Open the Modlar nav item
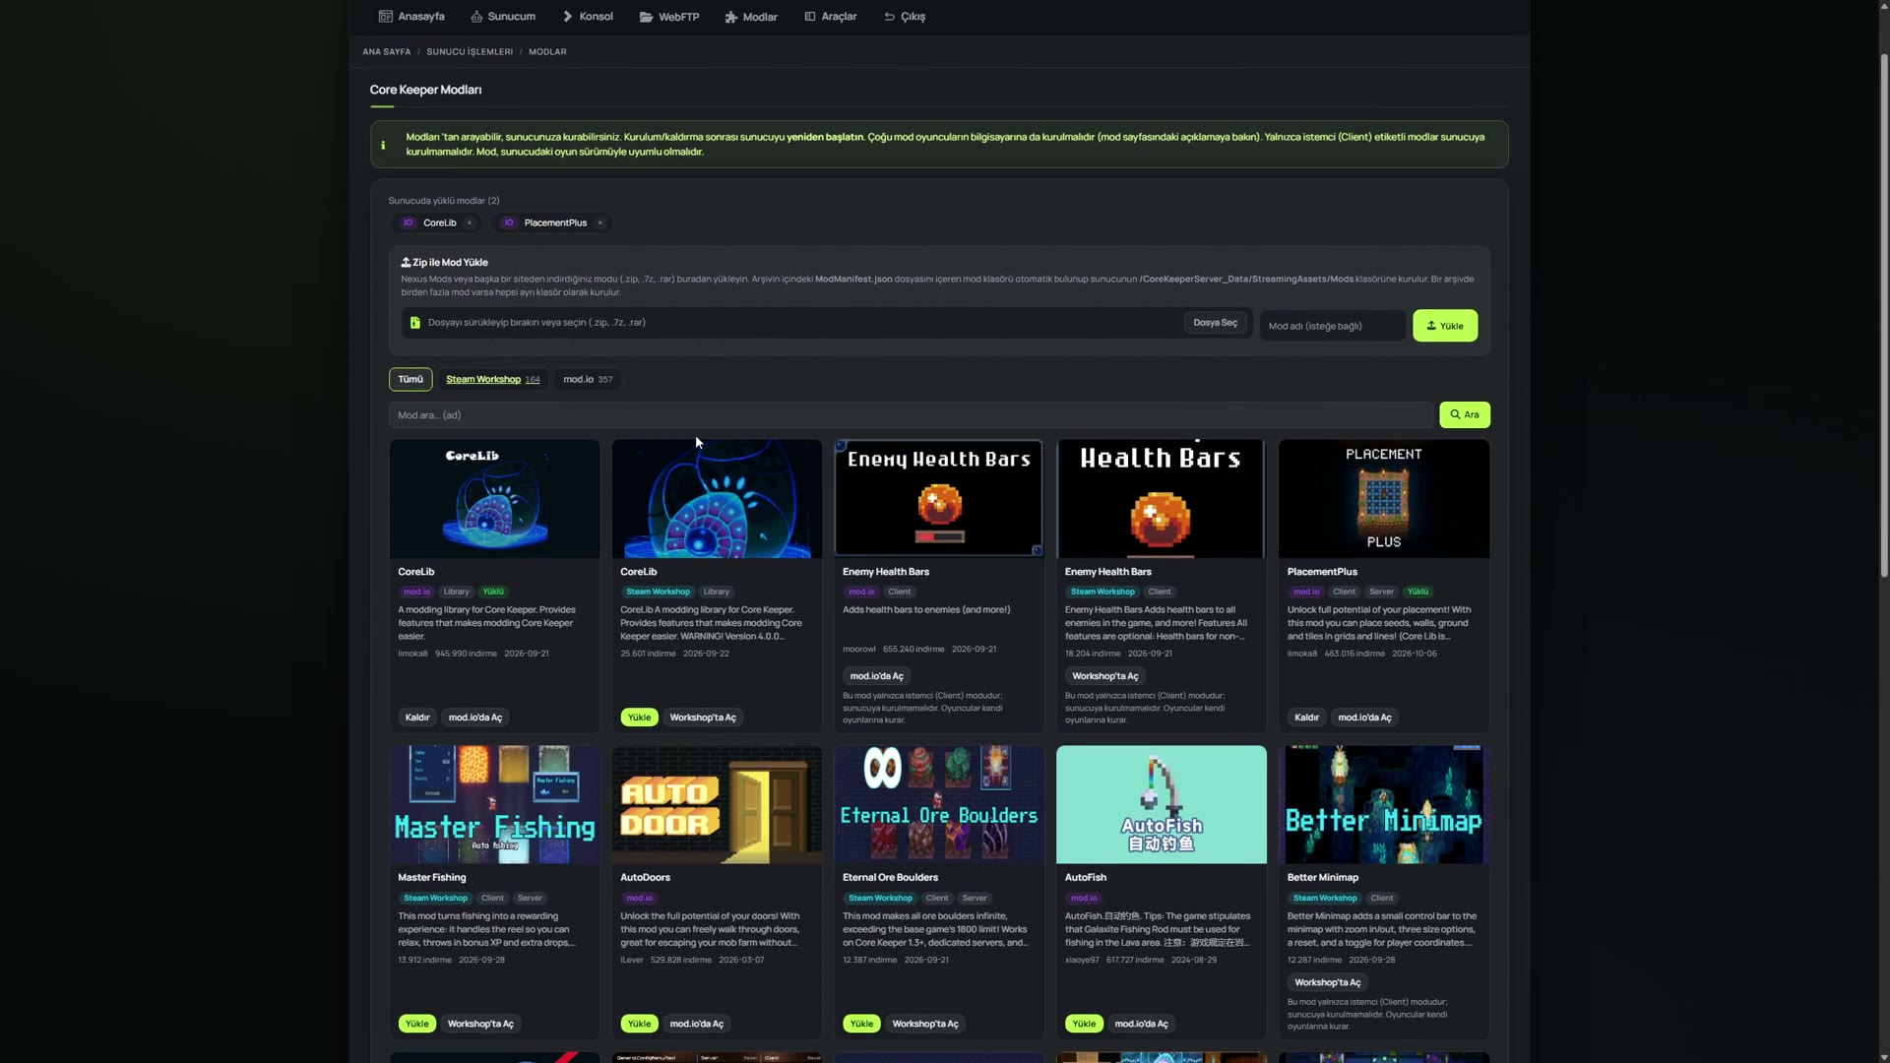This screenshot has height=1063, width=1890. point(751,17)
